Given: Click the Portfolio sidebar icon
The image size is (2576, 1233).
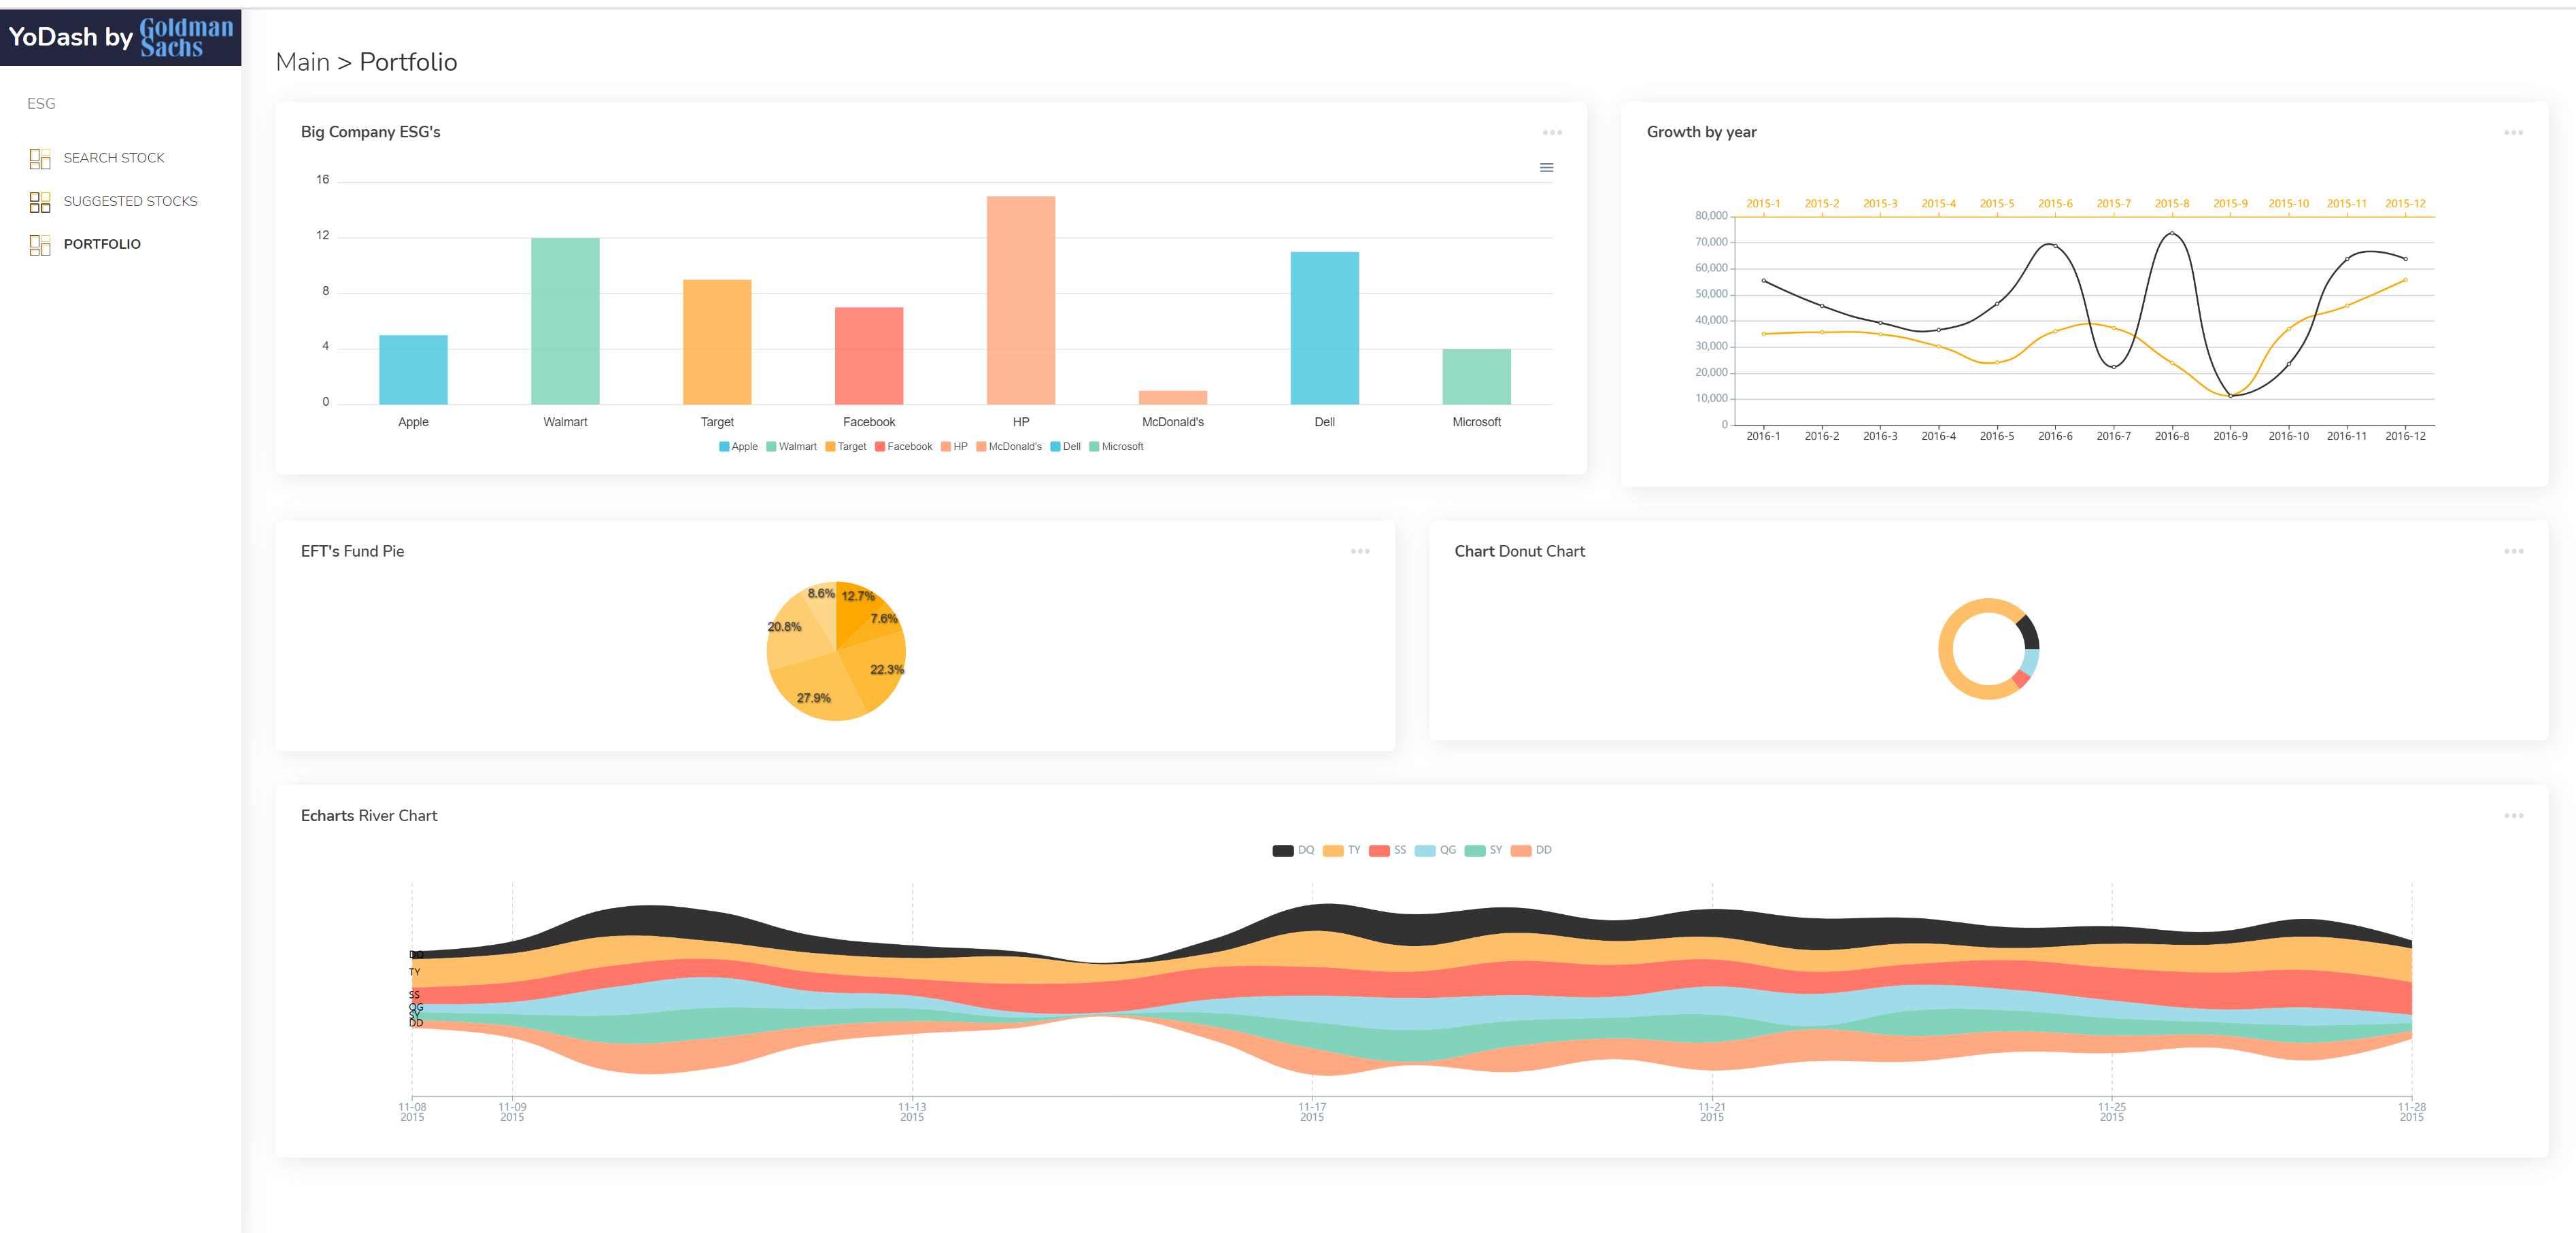Looking at the screenshot, I should [40, 245].
